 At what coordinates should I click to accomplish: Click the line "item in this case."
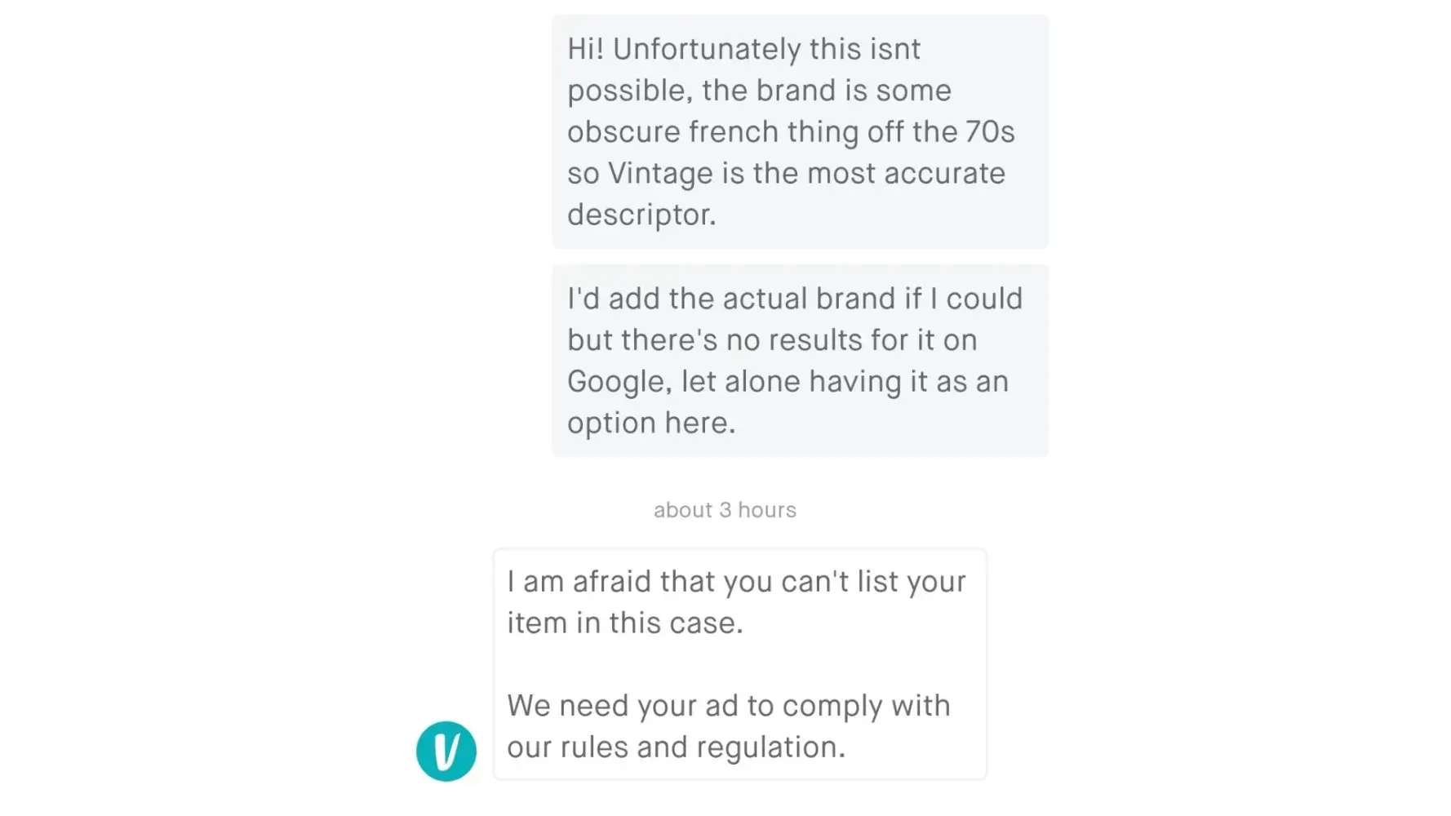point(625,623)
